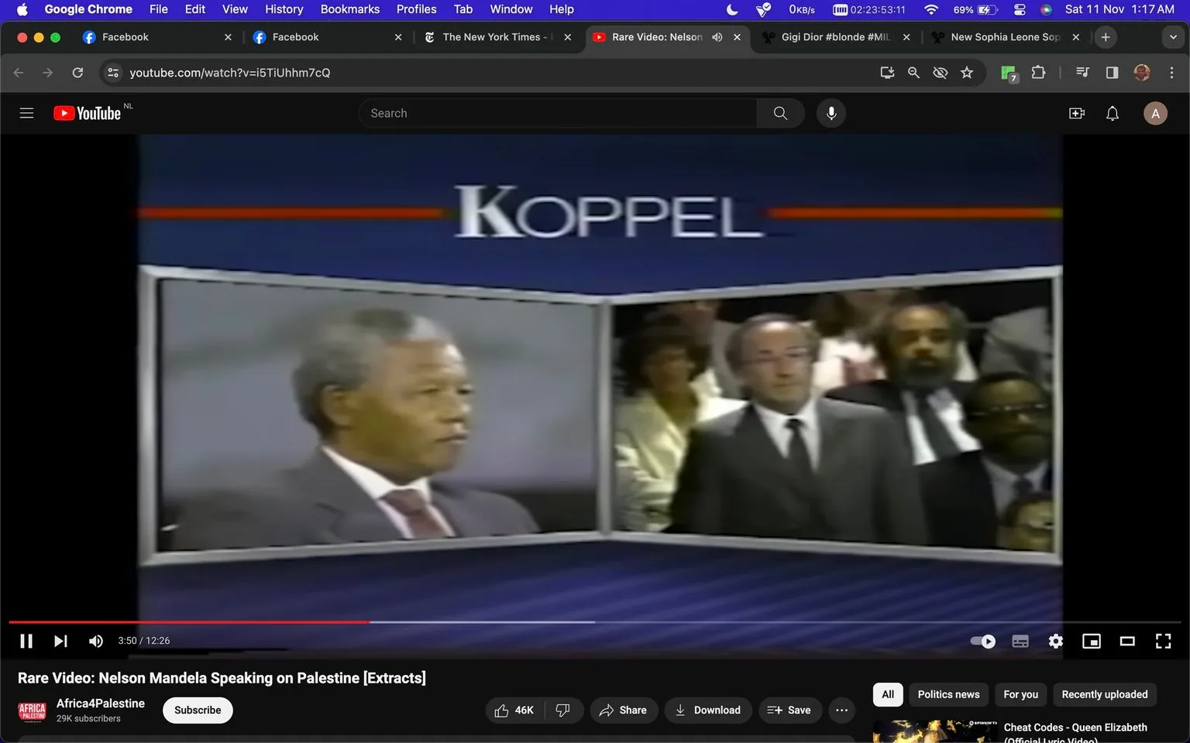This screenshot has width=1190, height=743.
Task: Toggle autoplay off
Action: click(x=982, y=640)
